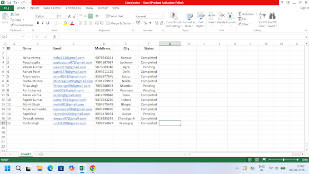The image size is (309, 174).
Task: Open the Clear eraser dropdown
Action: 244,24
